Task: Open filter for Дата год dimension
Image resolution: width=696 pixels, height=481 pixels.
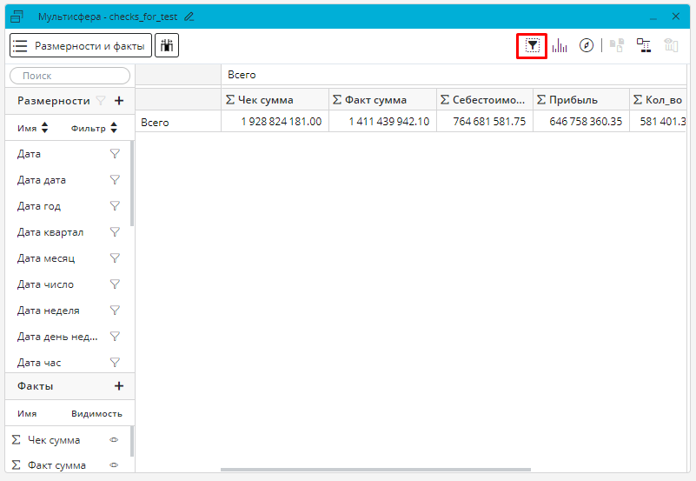Action: coord(114,206)
